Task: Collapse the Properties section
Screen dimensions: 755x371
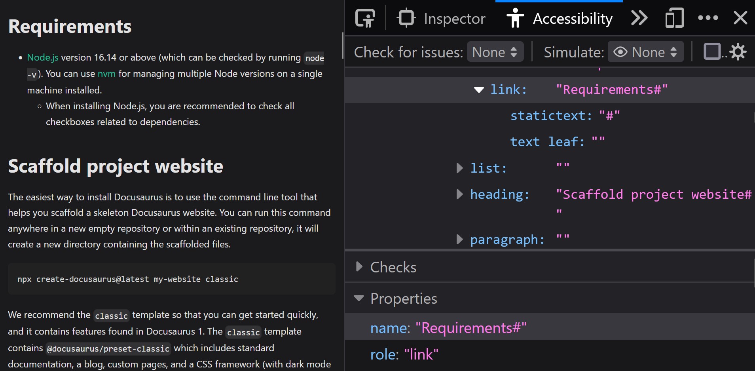Action: pyautogui.click(x=359, y=298)
